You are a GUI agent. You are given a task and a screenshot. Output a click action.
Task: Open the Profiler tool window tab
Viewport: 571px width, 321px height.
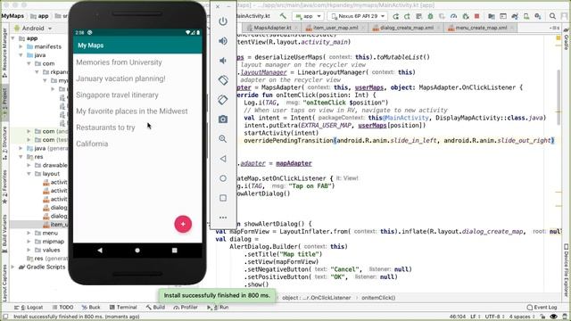pyautogui.click(x=186, y=307)
